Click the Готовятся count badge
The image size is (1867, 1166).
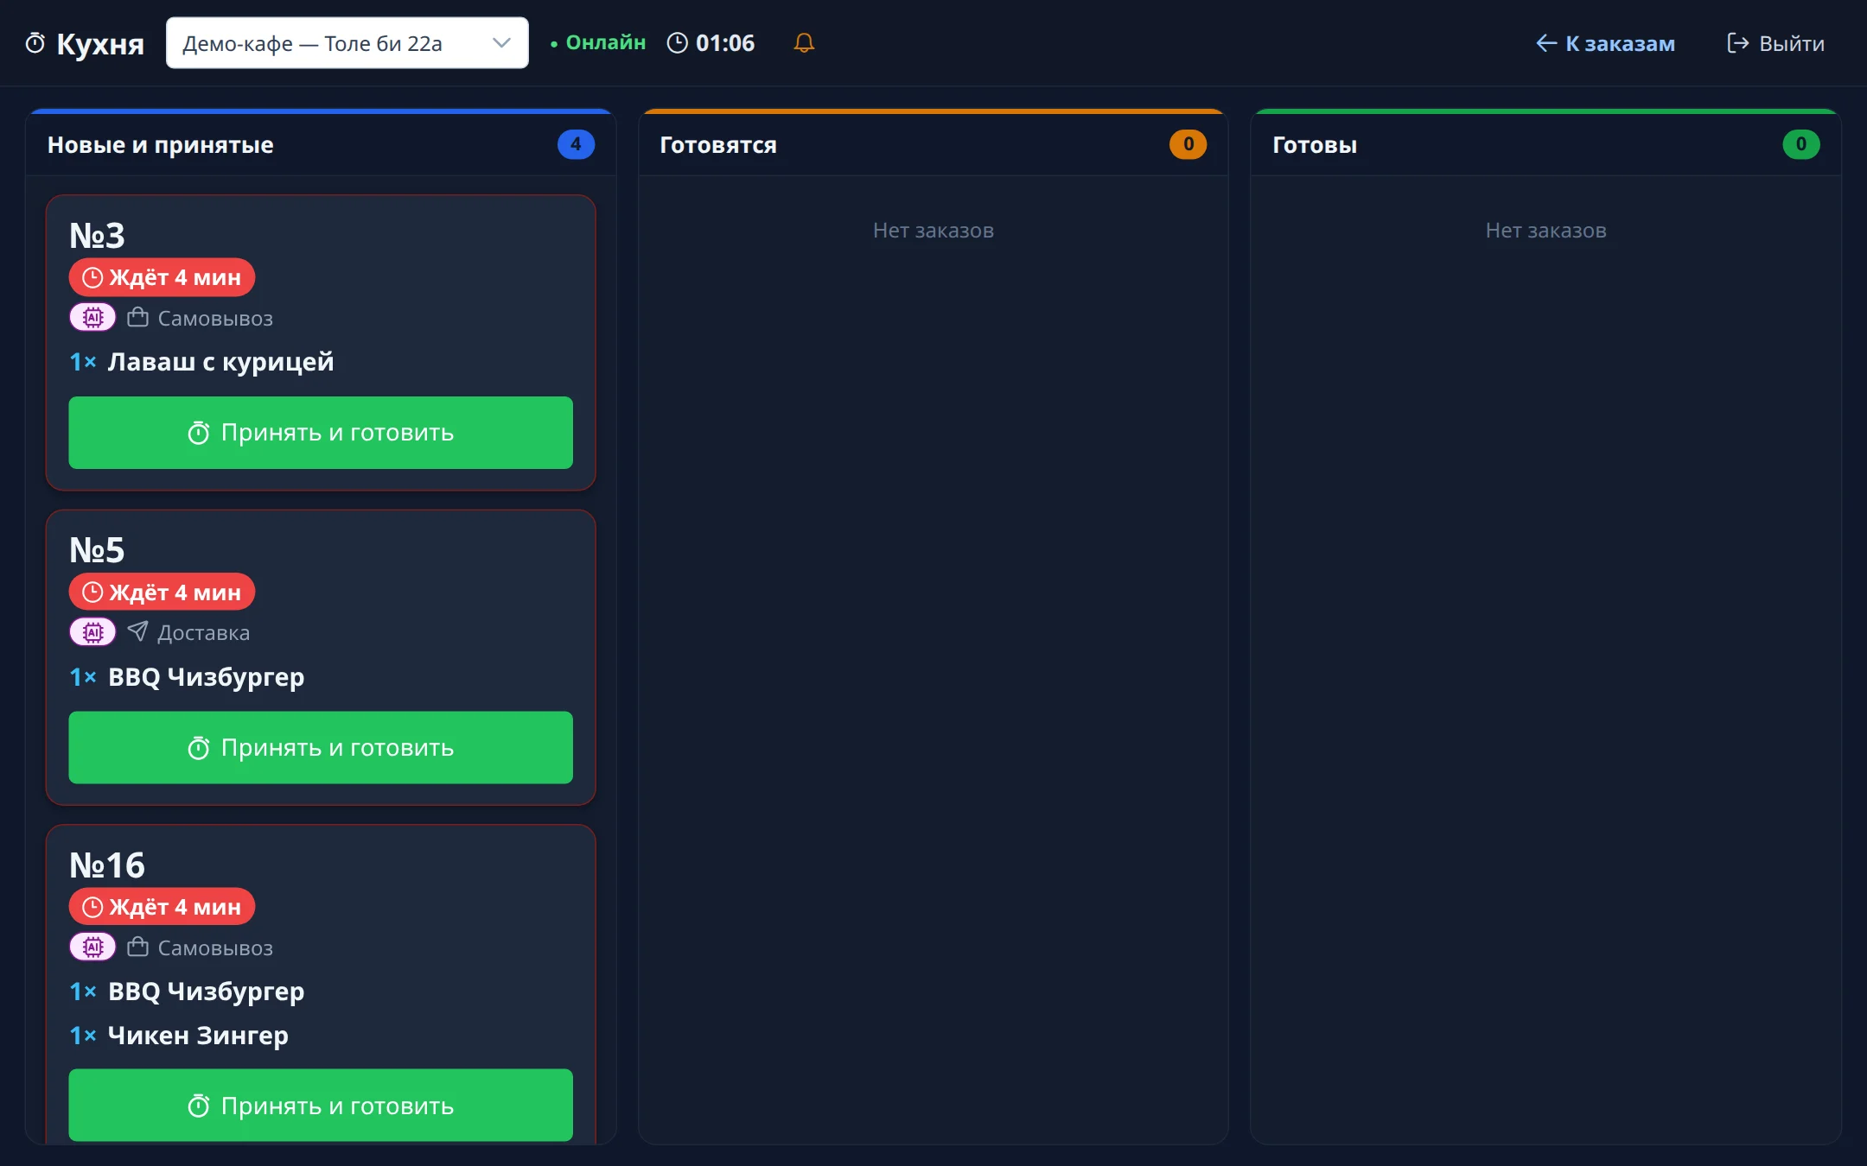[x=1188, y=144]
